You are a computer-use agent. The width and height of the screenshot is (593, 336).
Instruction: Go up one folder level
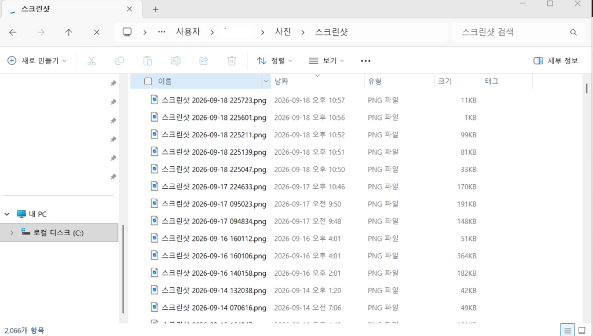pyautogui.click(x=68, y=32)
